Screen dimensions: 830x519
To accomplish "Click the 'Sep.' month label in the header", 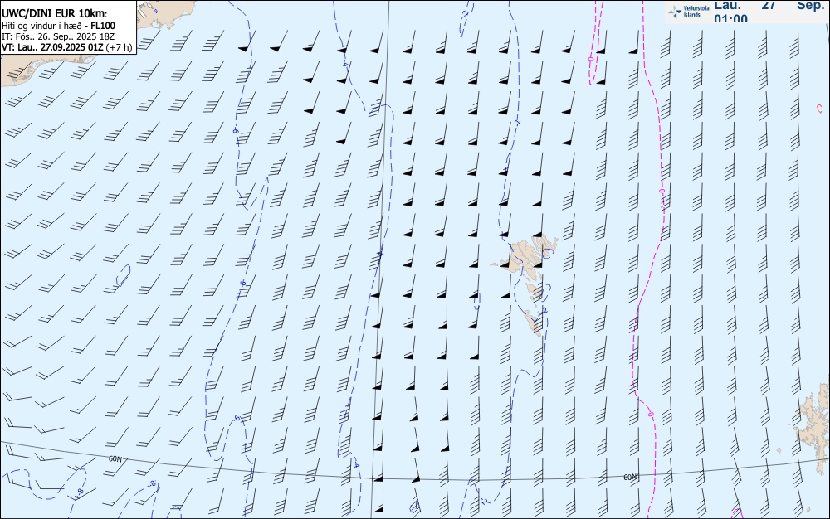I will coord(810,5).
